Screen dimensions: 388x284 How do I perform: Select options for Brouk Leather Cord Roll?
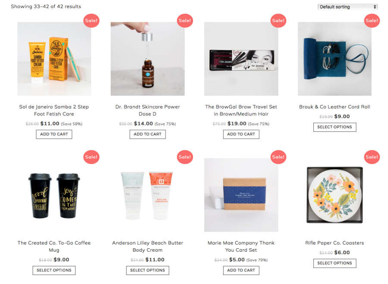click(x=335, y=127)
